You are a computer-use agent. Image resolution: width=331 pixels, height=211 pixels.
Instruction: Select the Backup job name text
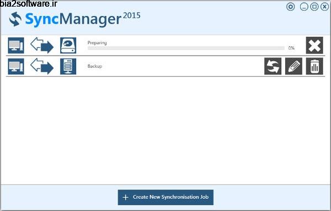95,66
